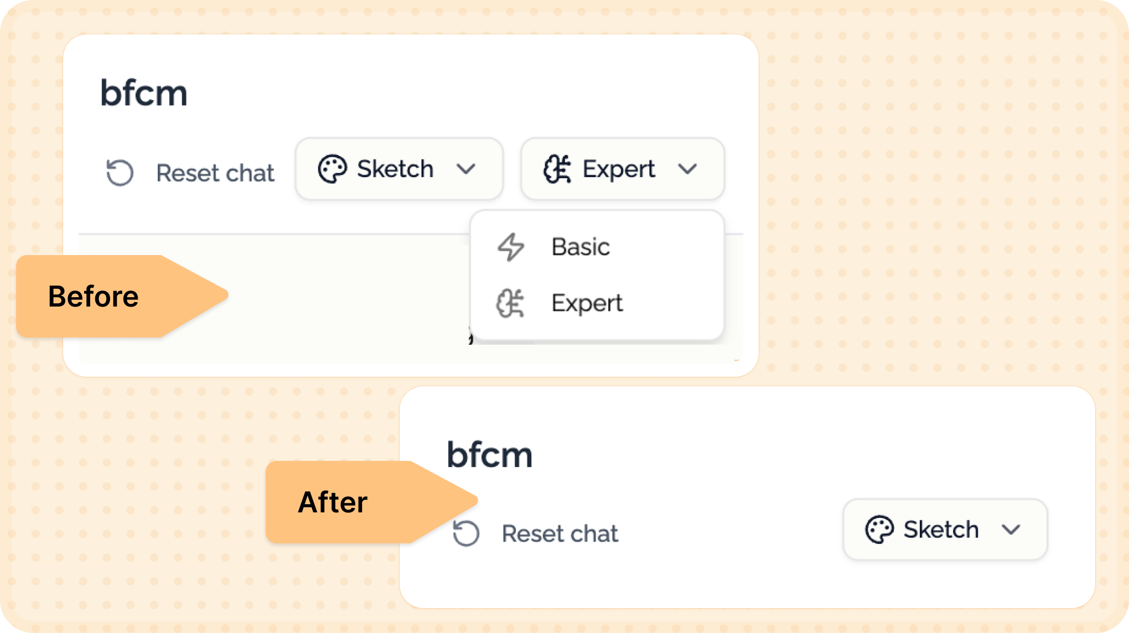Viewport: 1129px width, 633px height.
Task: Click the reset arrow icon in the After panel
Action: click(x=466, y=533)
